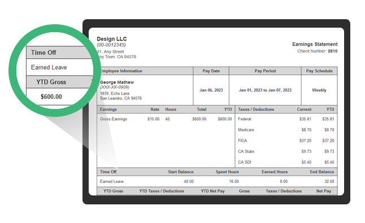Click the Design LLC company name
This screenshot has width=365, height=223.
[x=111, y=39]
